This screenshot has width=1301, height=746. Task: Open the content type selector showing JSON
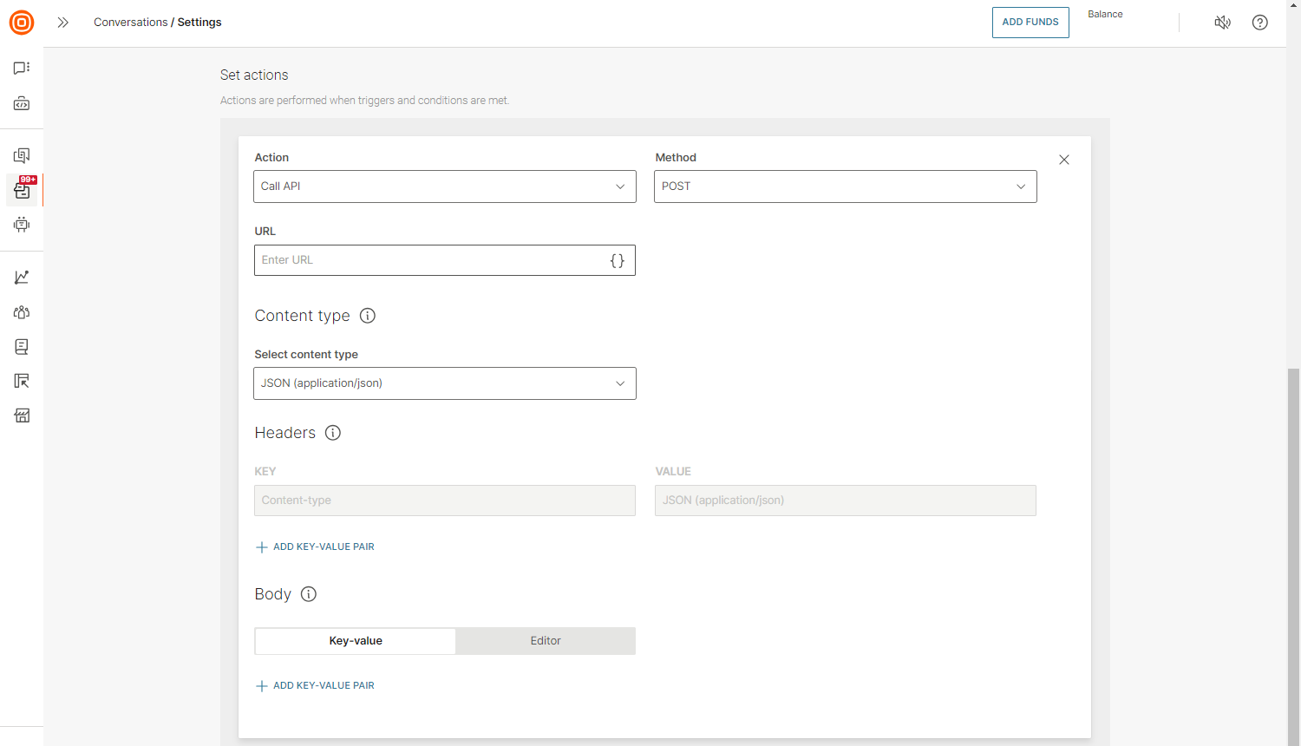click(x=444, y=383)
